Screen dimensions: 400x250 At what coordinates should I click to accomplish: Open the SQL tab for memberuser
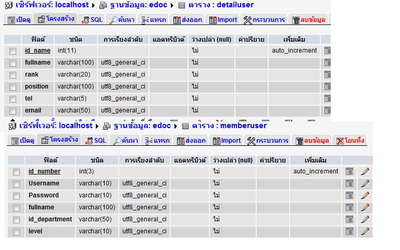(x=96, y=141)
